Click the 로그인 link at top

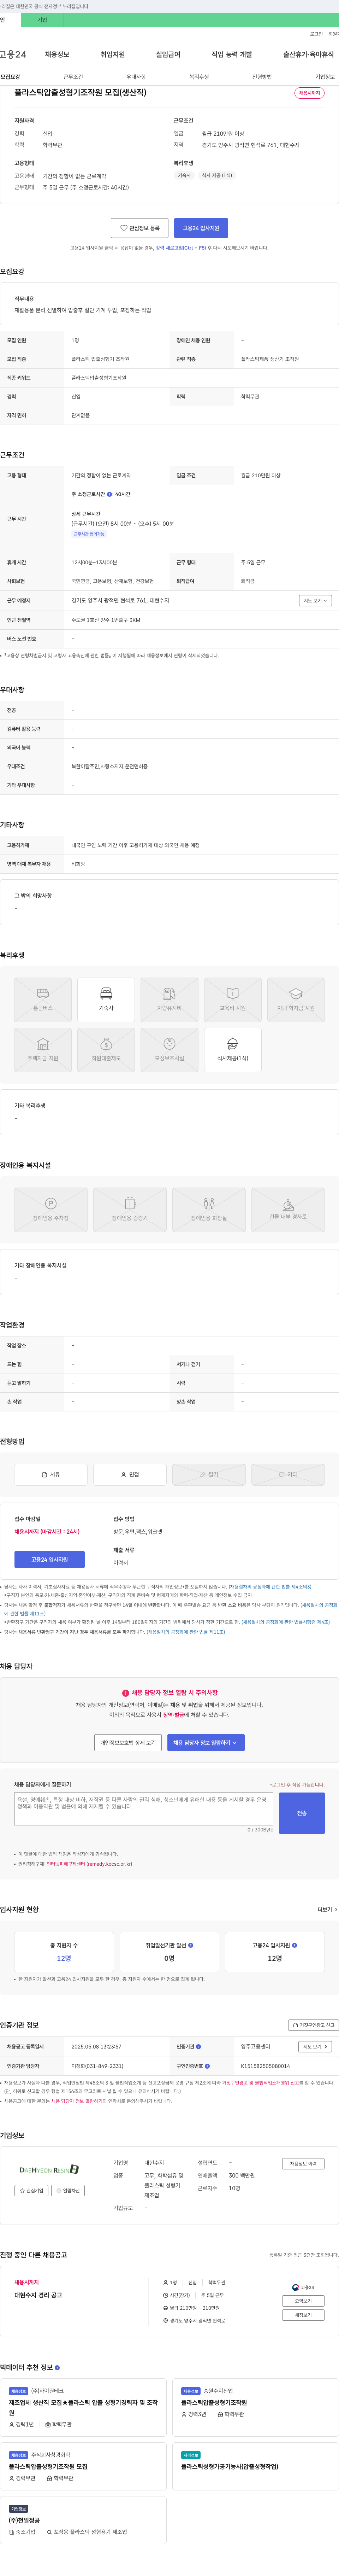[316, 34]
